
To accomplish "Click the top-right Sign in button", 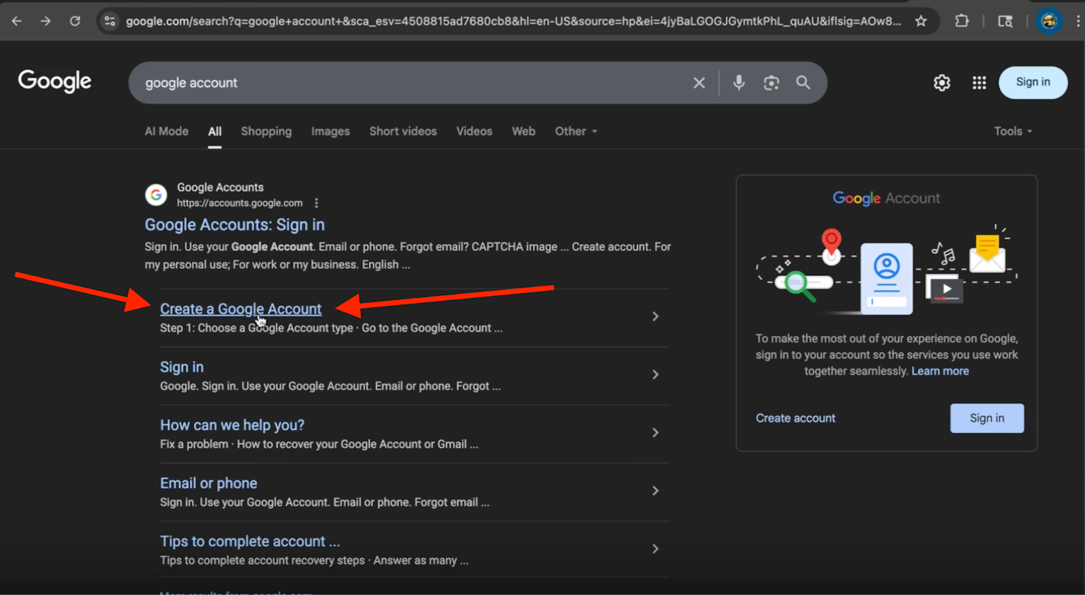I will (x=1033, y=82).
